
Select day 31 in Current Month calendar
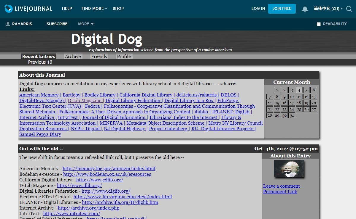click(292, 115)
